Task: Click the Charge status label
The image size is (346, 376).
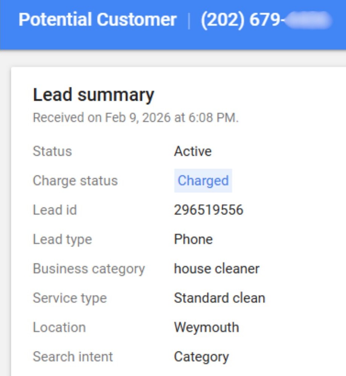Action: 75,181
